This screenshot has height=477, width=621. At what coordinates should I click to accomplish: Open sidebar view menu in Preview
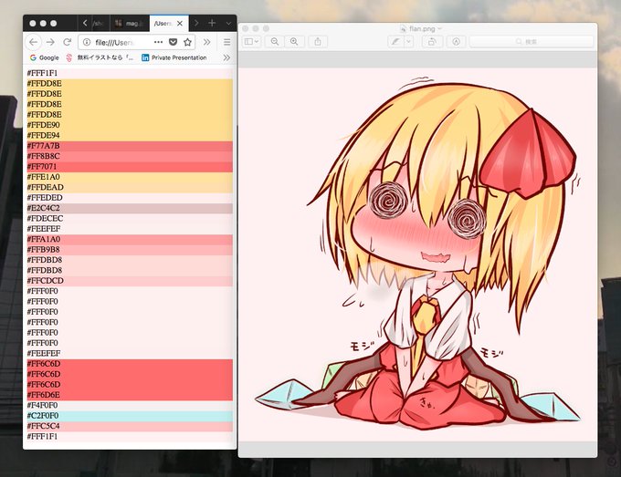pyautogui.click(x=251, y=42)
